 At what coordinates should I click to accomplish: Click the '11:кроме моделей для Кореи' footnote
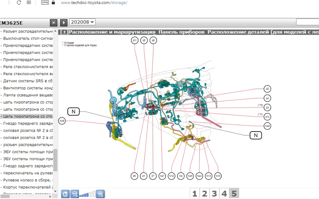(x=79, y=46)
